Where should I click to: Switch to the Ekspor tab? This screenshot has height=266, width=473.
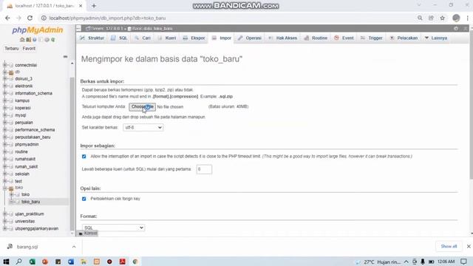pyautogui.click(x=194, y=38)
